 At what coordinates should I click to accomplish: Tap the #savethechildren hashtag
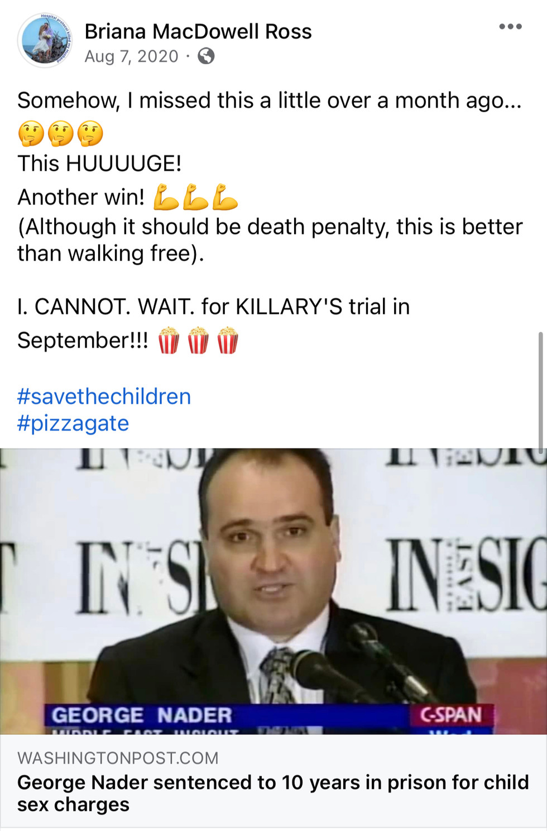click(x=104, y=396)
